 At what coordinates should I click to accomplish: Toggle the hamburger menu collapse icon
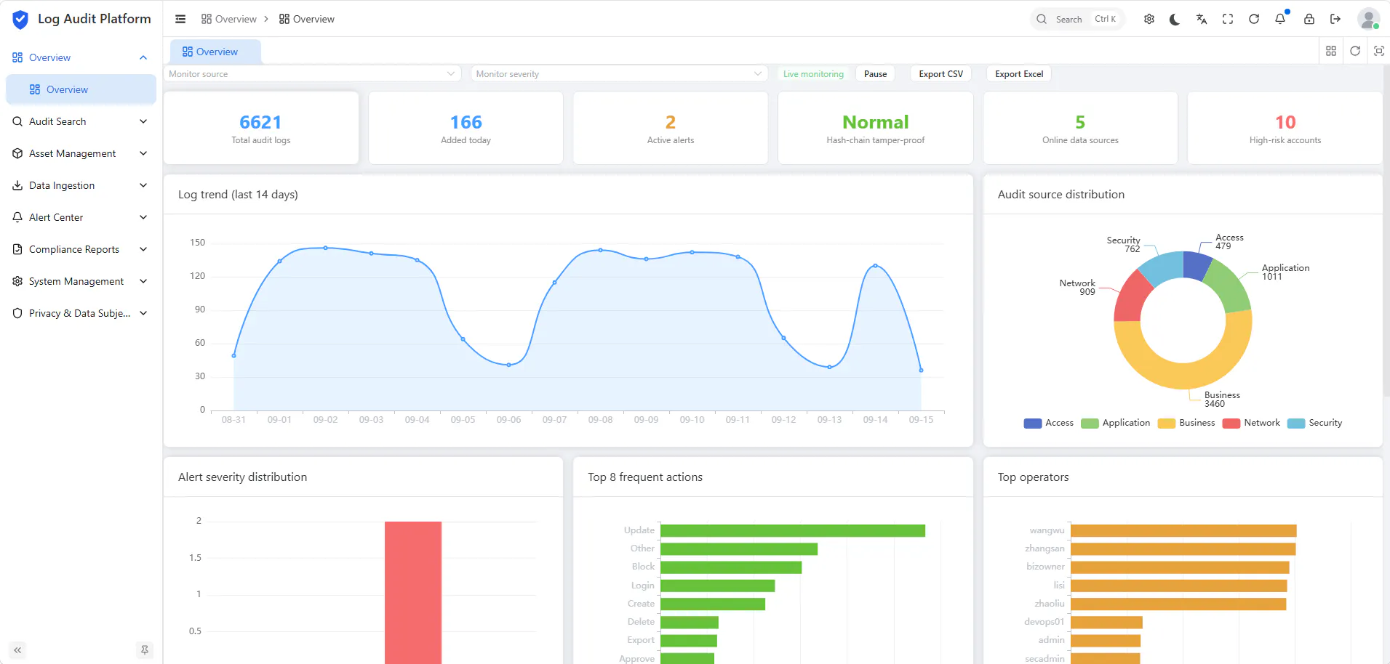click(x=180, y=19)
